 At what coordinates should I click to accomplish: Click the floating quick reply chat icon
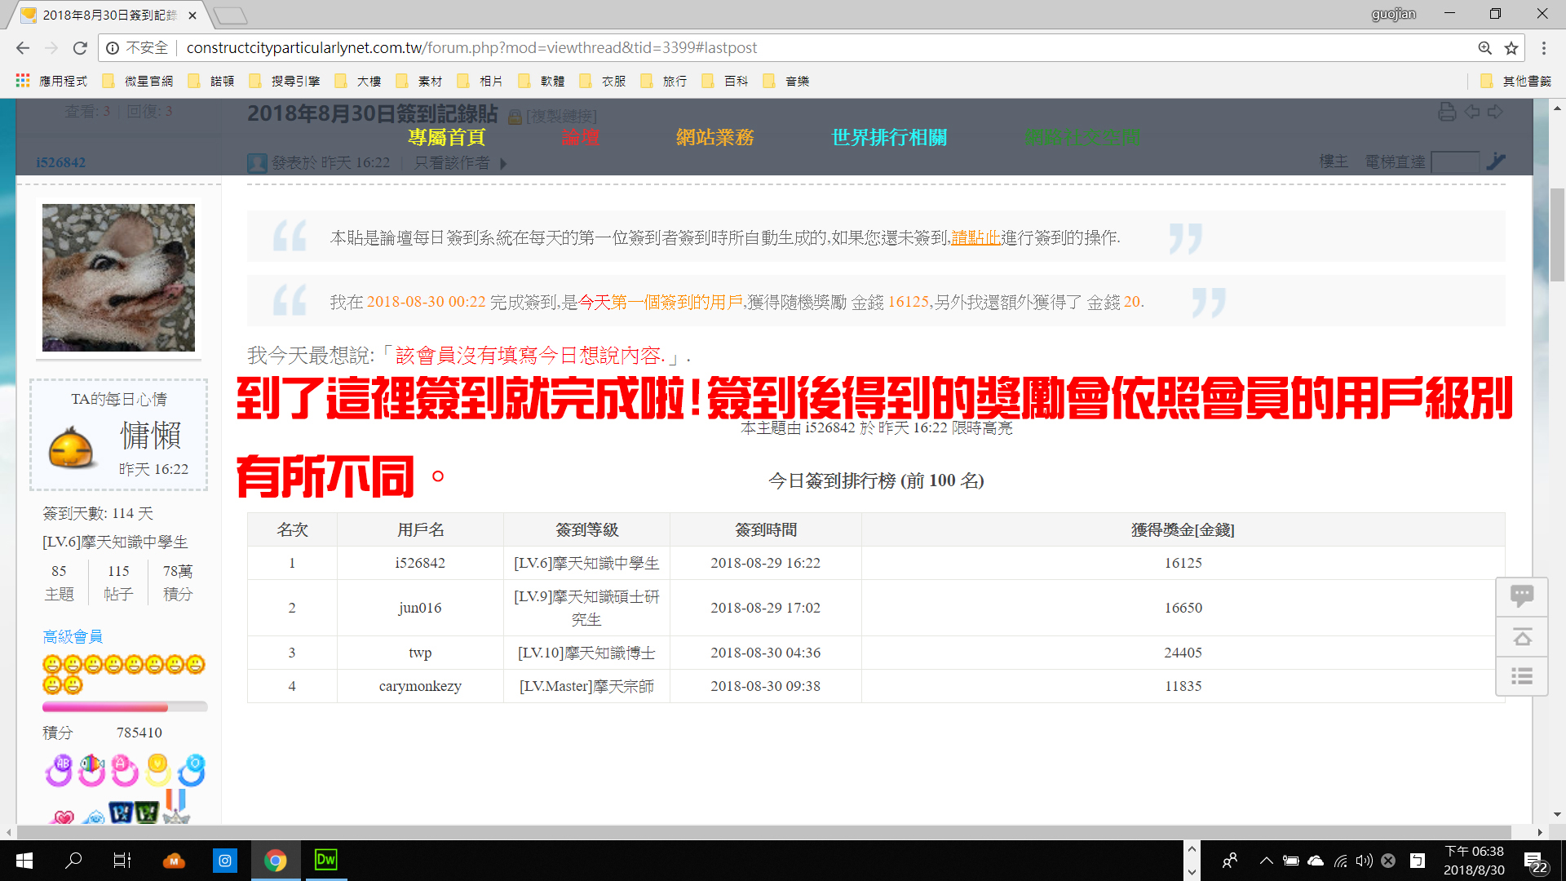click(x=1521, y=596)
